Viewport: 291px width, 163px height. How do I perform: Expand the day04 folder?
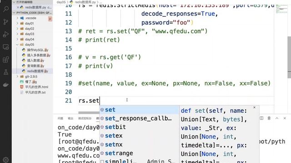point(17,39)
